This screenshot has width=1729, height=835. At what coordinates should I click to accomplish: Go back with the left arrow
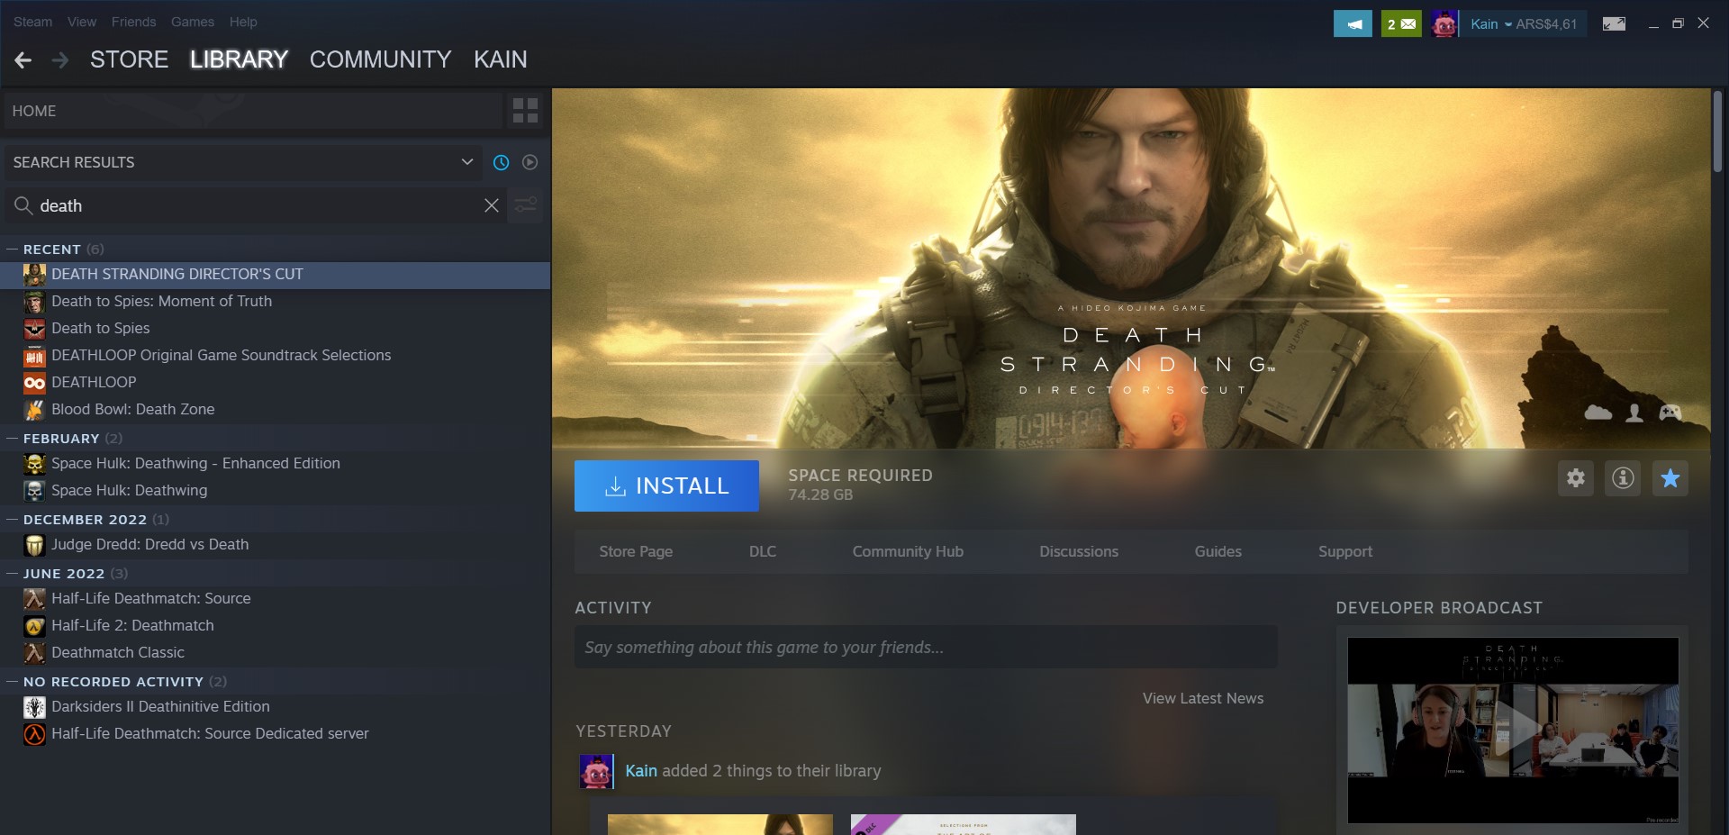23,60
